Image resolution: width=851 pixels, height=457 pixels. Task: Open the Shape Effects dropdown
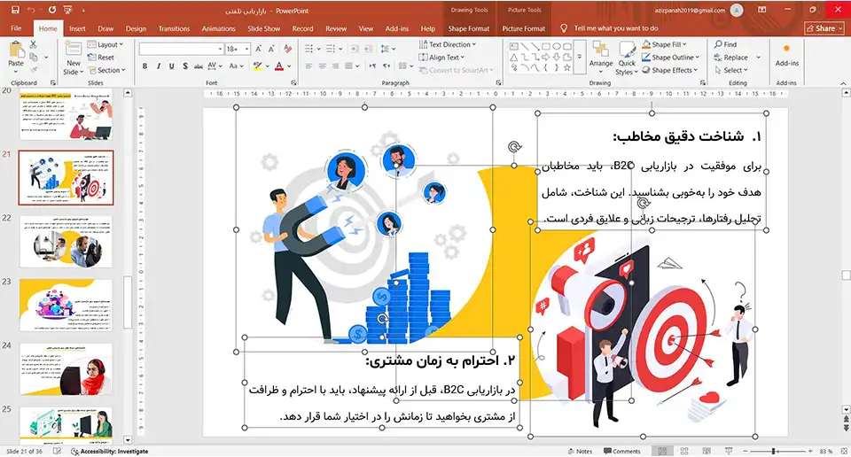670,70
